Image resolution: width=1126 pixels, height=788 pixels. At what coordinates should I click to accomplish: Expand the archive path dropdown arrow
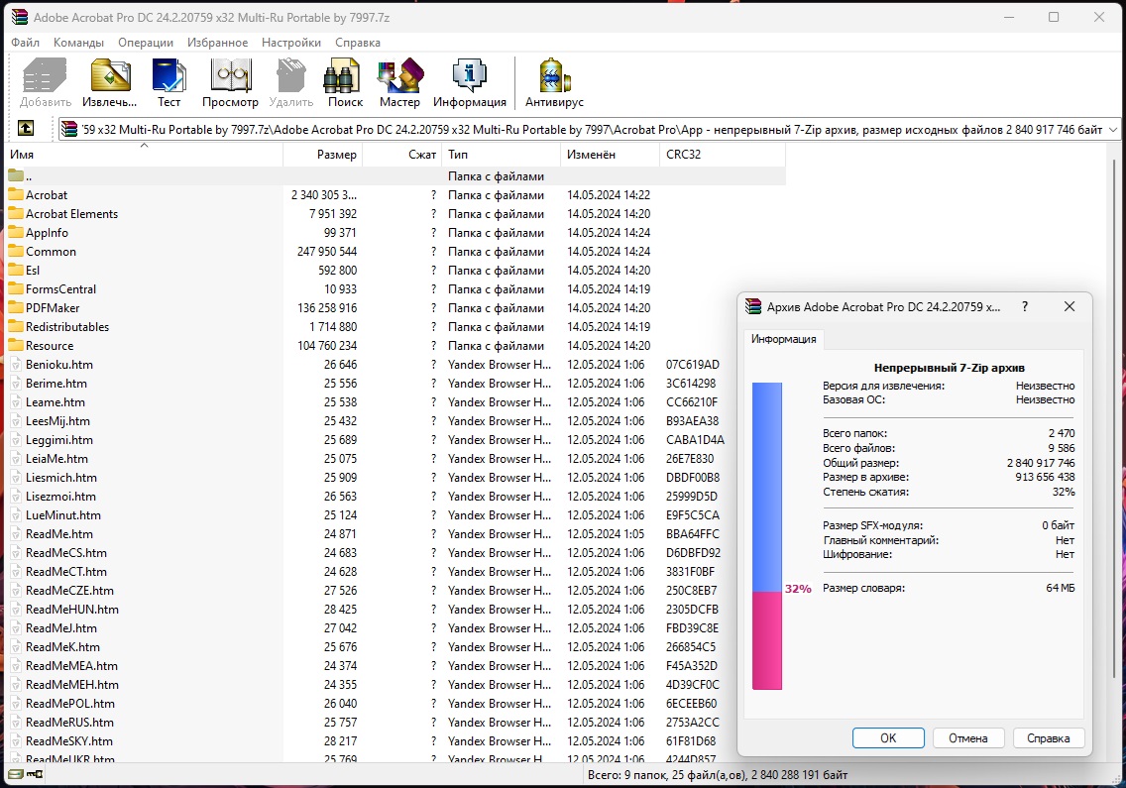coord(1113,130)
